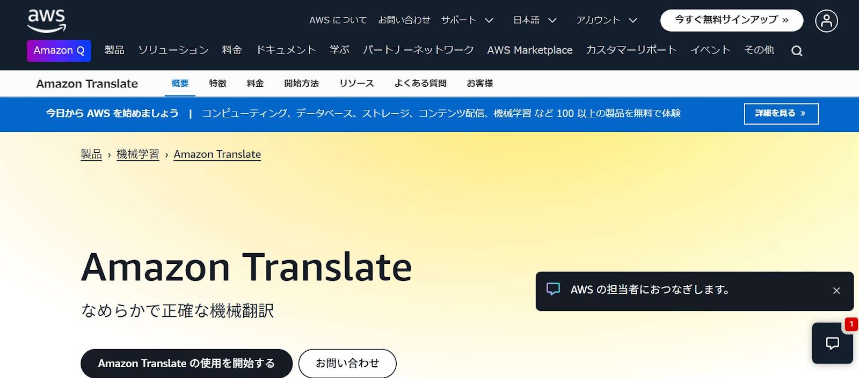Click the 機械学習 breadcrumb link
This screenshot has height=378, width=859.
click(x=138, y=154)
